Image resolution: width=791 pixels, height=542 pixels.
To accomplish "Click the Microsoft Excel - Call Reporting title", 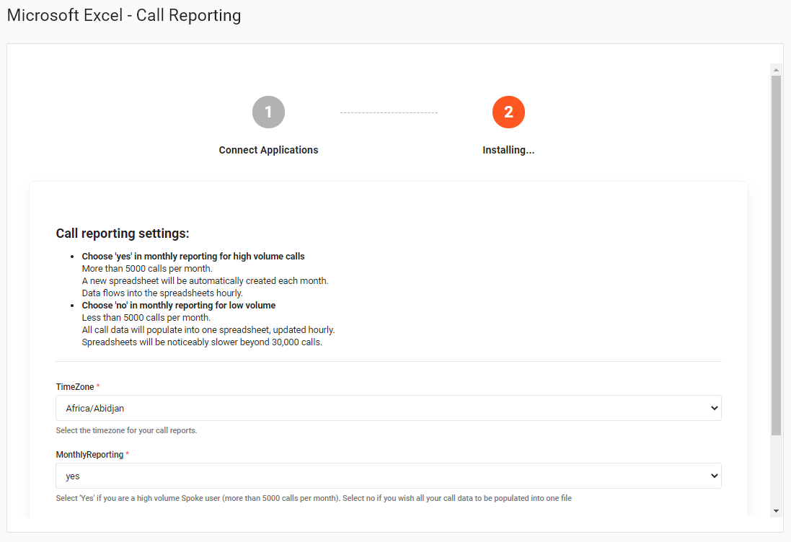I will point(124,15).
